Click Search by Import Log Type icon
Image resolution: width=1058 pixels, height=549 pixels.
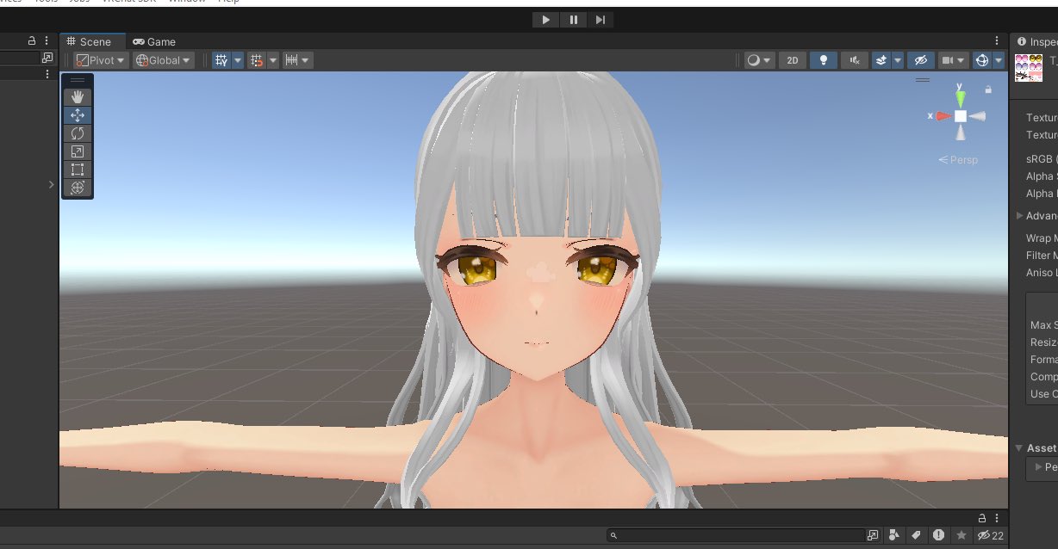tap(938, 535)
